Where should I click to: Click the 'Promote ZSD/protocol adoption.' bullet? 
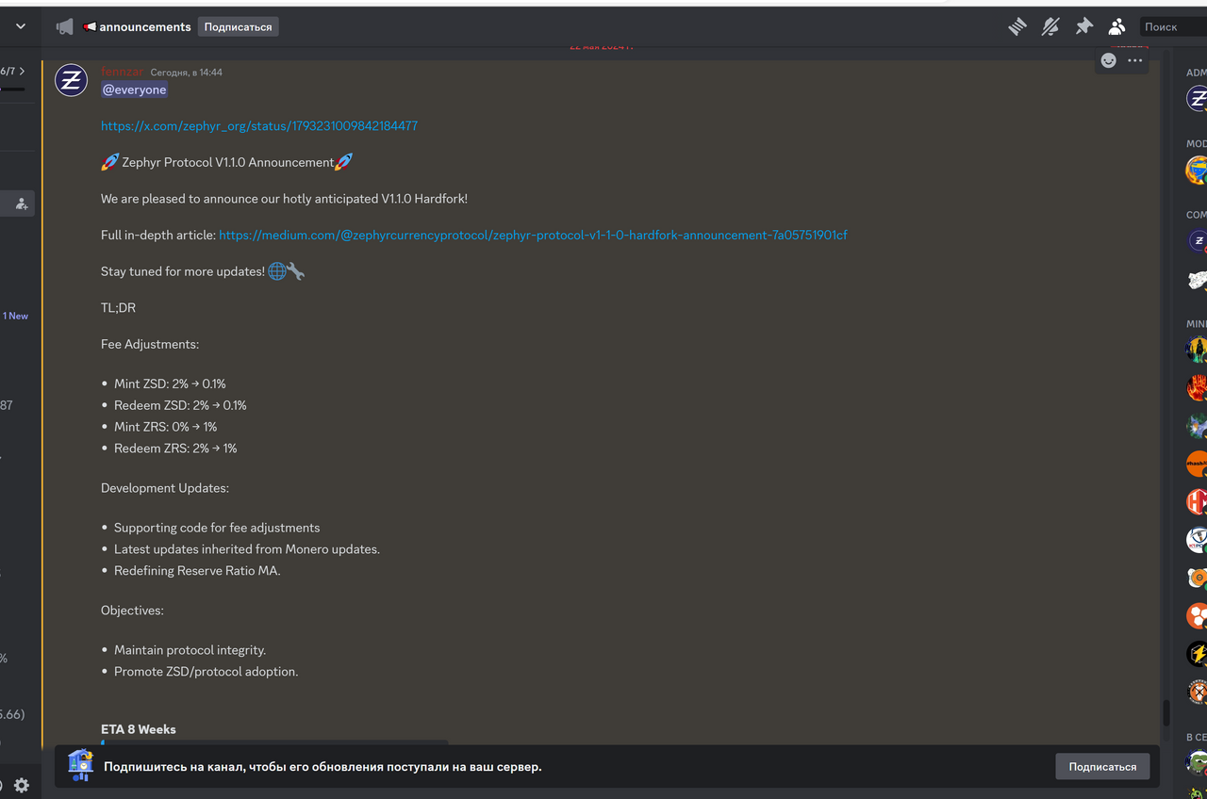[x=206, y=672]
